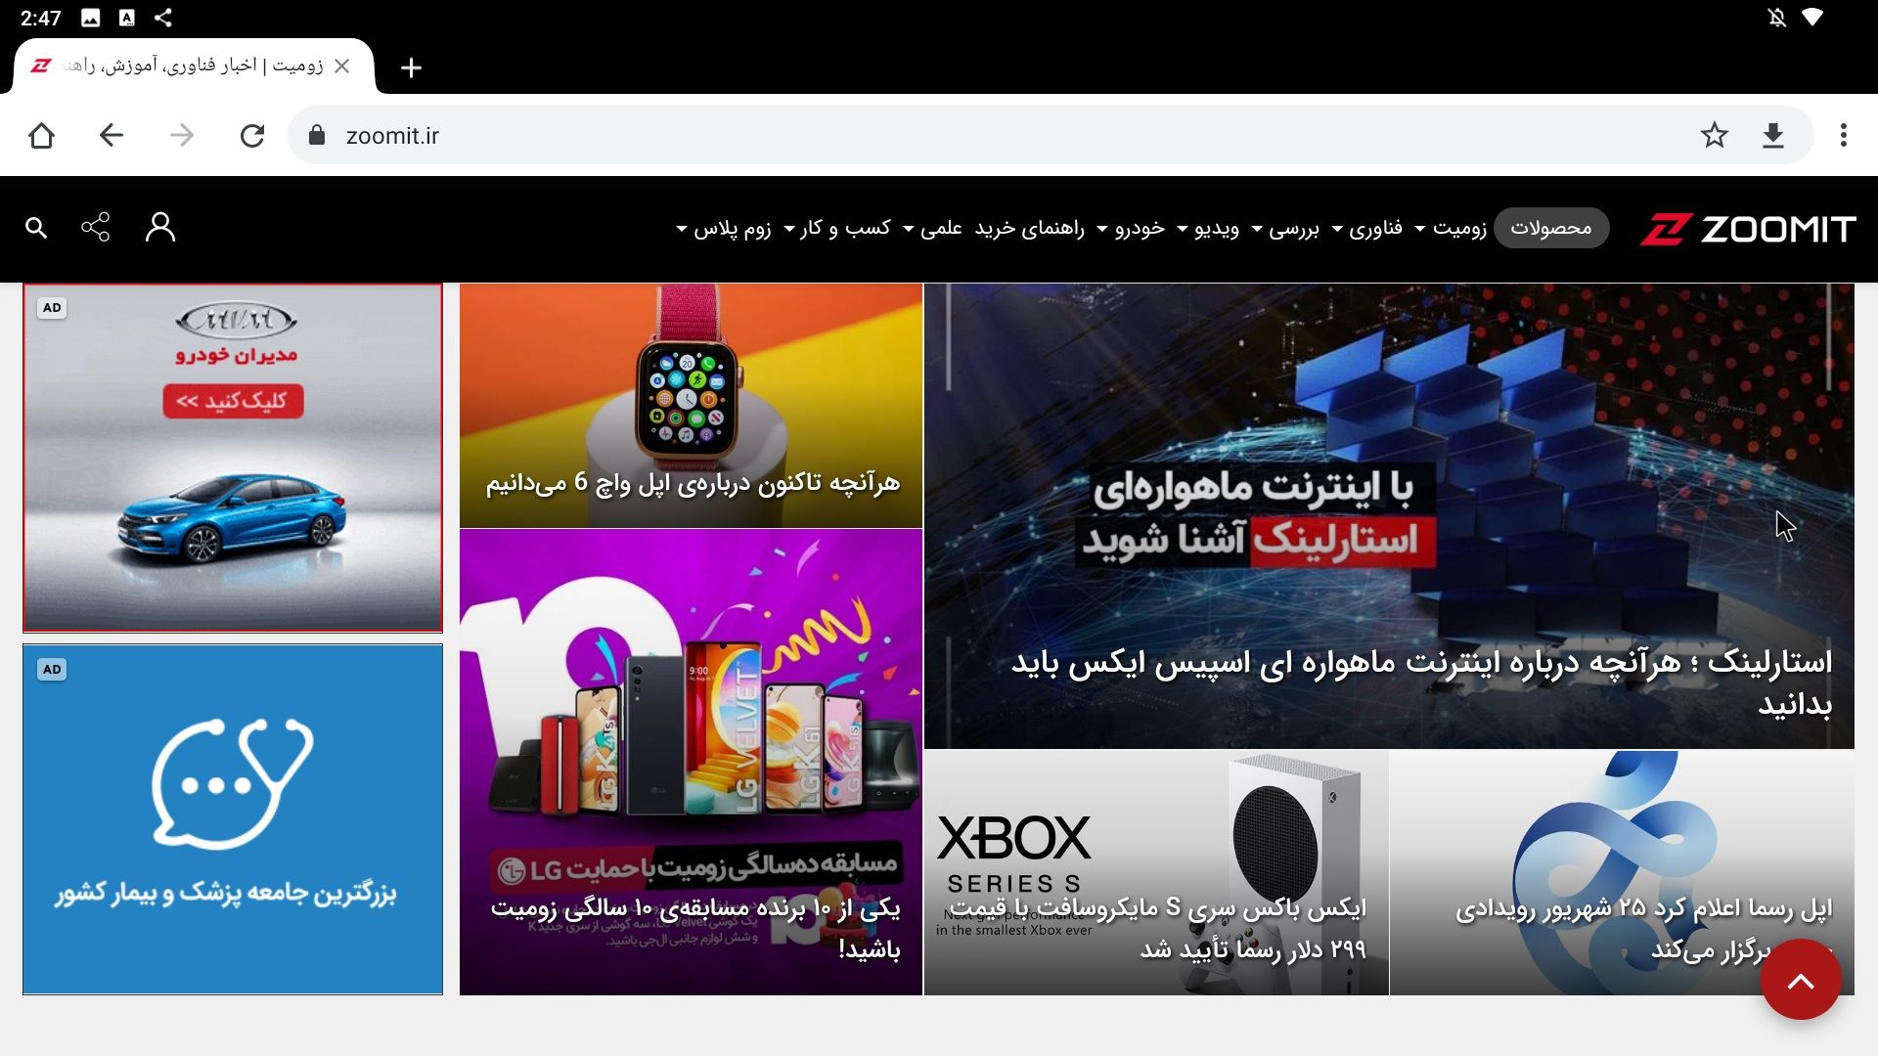Download the page via download icon
Screen dimensions: 1878x1056
(1773, 136)
